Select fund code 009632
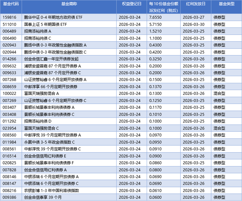The image size is (242, 201). [10, 66]
